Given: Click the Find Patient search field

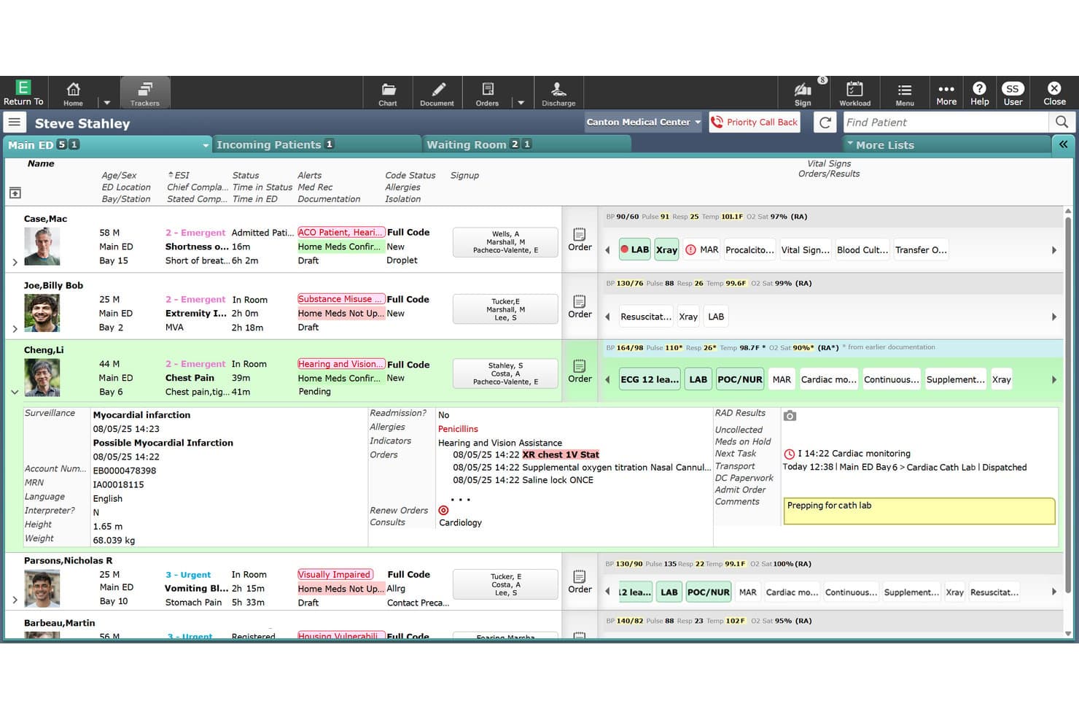Looking at the screenshot, I should (x=946, y=123).
